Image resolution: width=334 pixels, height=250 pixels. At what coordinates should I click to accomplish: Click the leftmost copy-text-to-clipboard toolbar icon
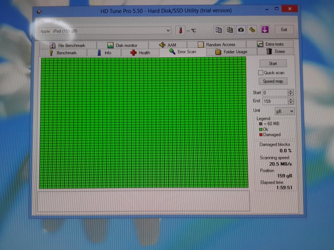219,30
